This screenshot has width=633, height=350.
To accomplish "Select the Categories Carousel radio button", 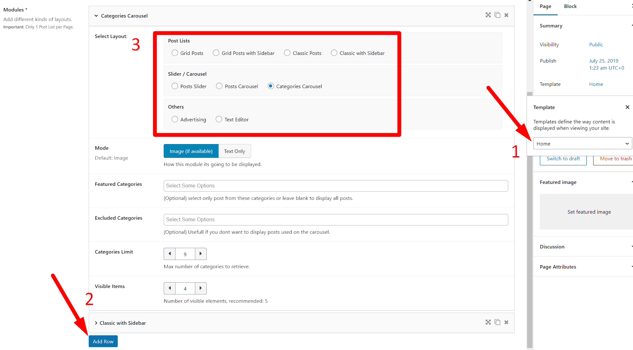I will point(271,86).
